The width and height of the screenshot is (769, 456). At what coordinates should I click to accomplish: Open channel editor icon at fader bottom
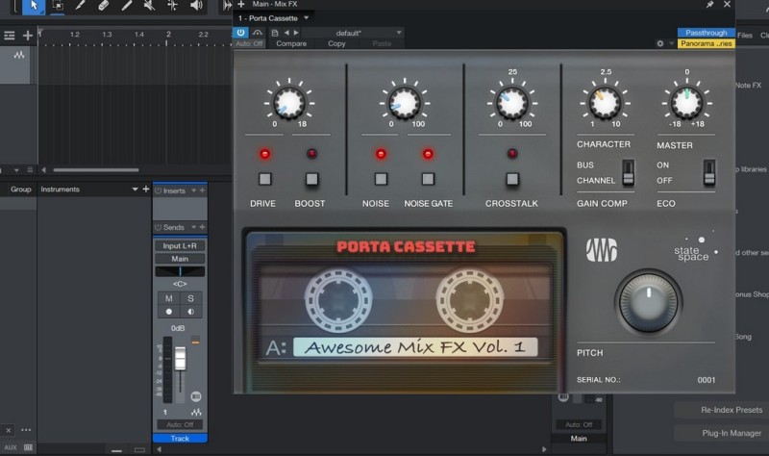coord(196,396)
